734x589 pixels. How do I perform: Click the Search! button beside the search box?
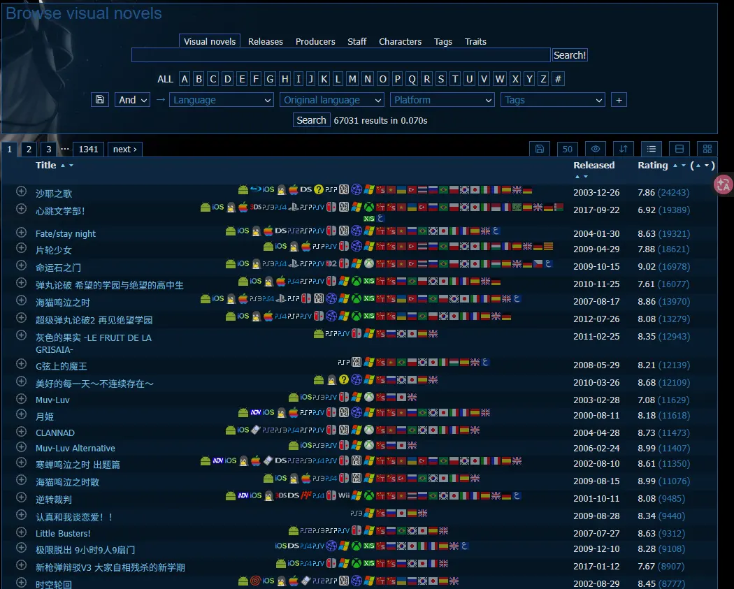tap(570, 55)
